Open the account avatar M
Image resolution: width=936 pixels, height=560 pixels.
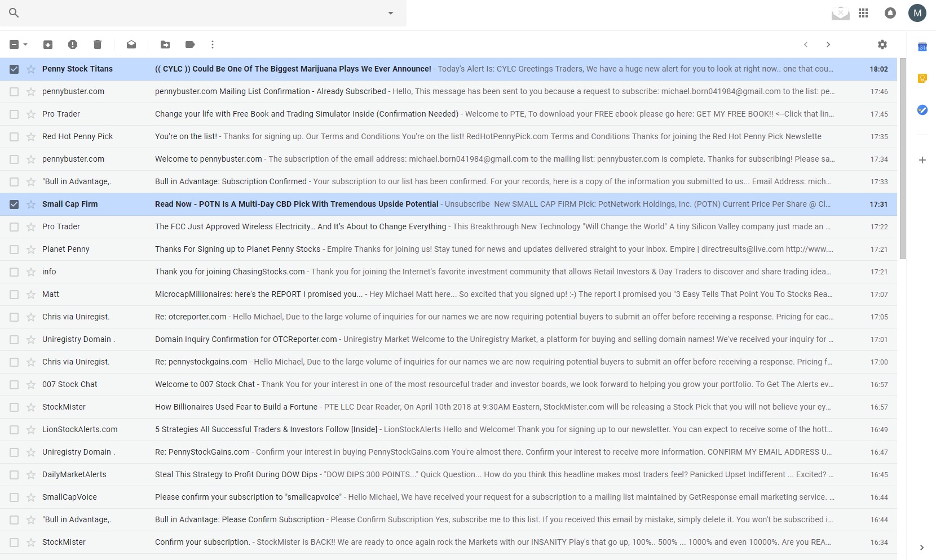(x=917, y=12)
